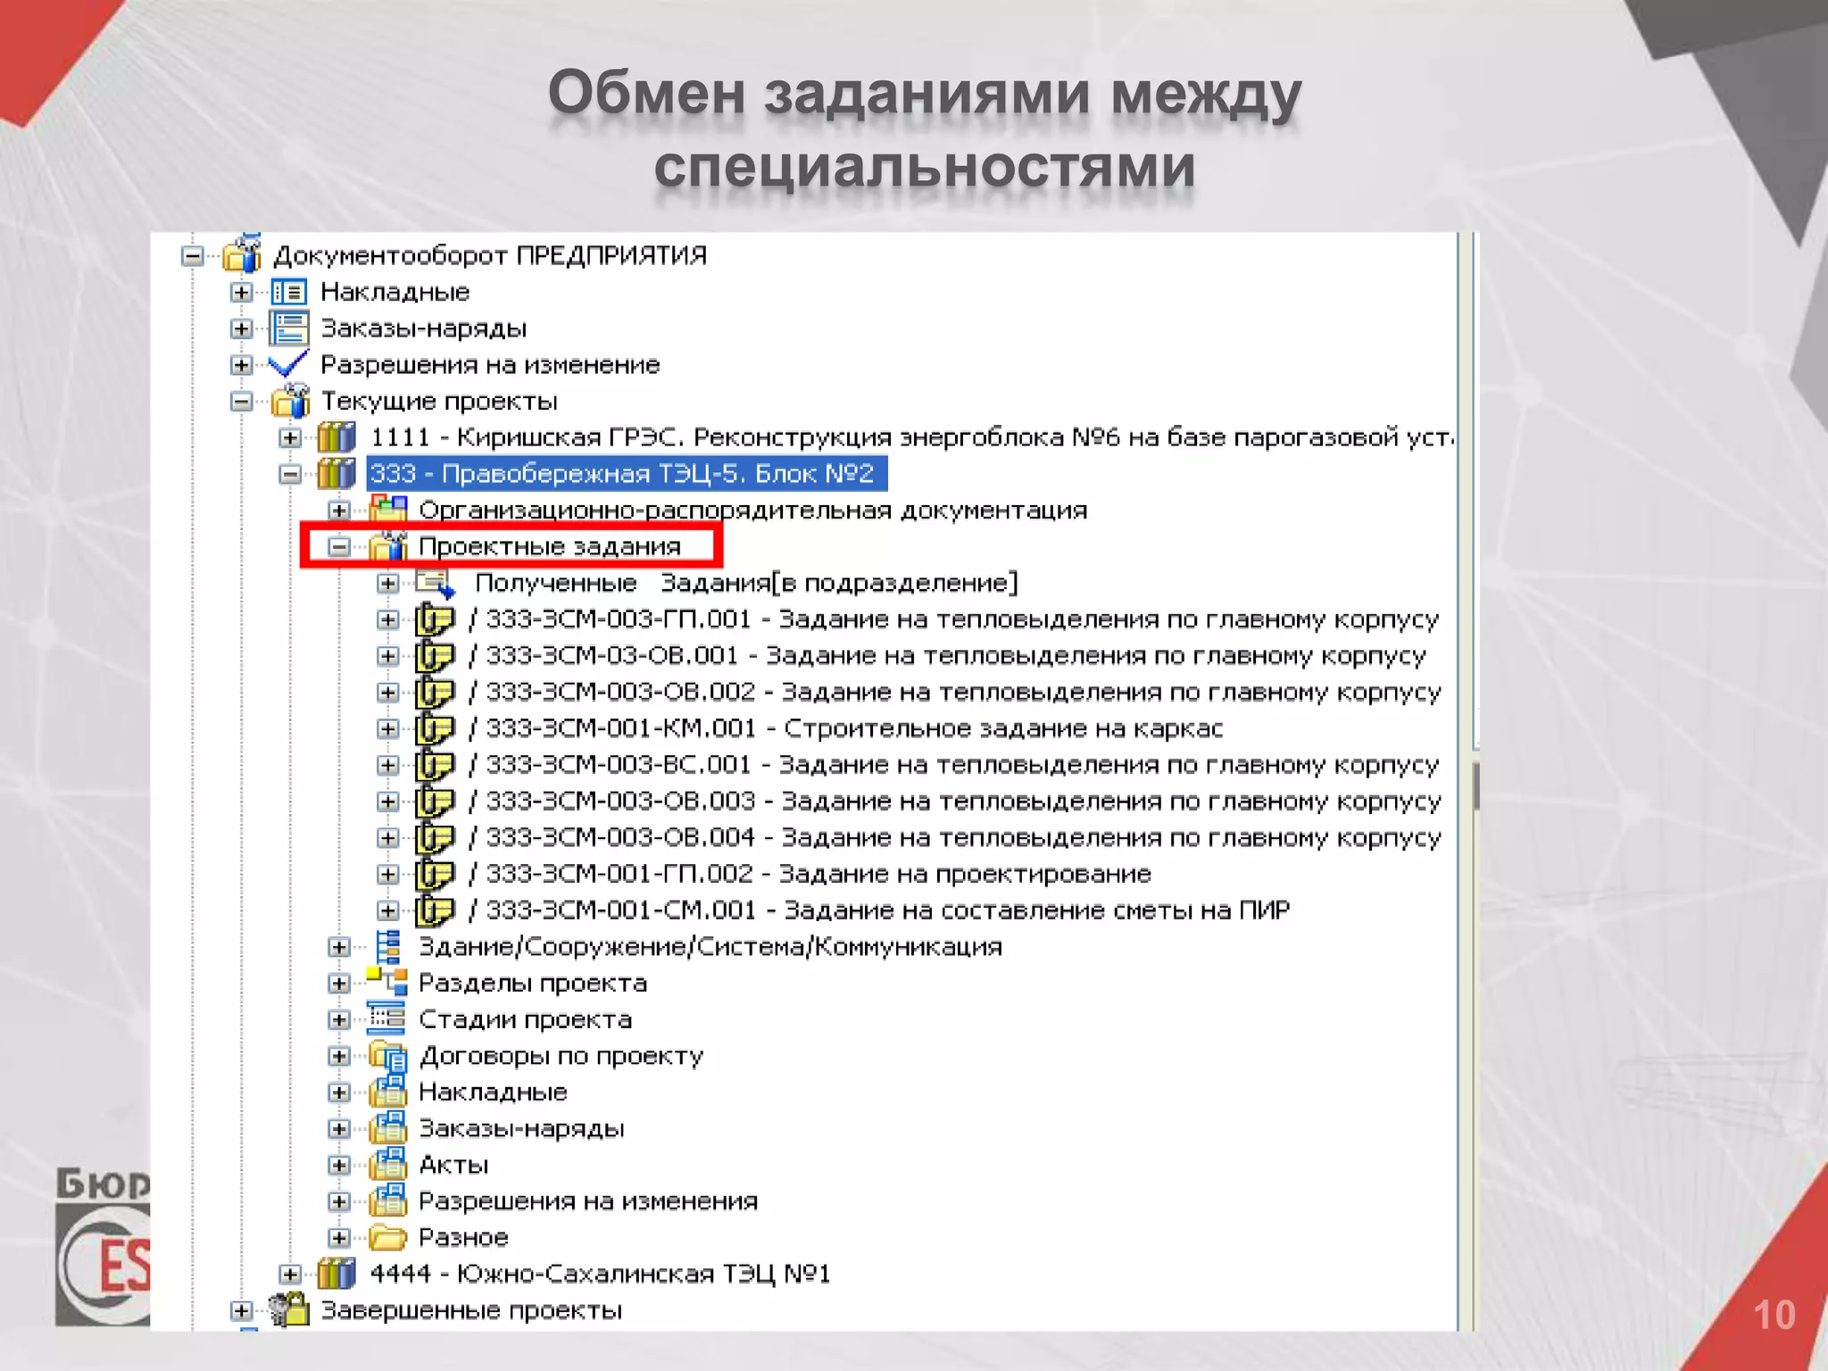Select the Текущие проекты tree item
The image size is (1828, 1371).
click(439, 402)
